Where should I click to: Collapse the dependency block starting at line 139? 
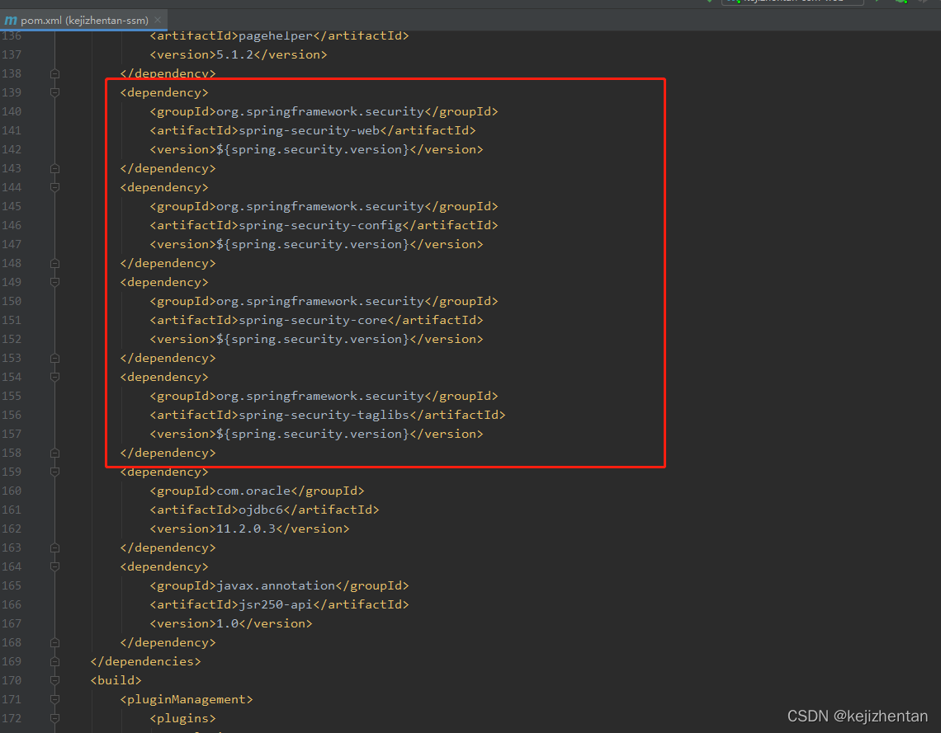click(x=54, y=92)
